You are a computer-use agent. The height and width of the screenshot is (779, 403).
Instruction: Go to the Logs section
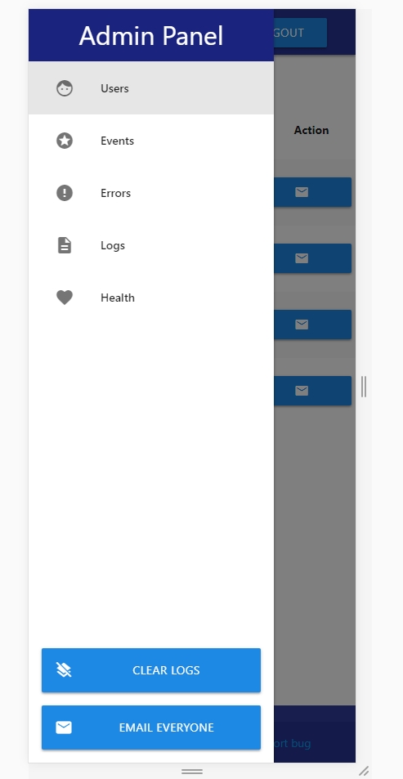[x=151, y=245]
